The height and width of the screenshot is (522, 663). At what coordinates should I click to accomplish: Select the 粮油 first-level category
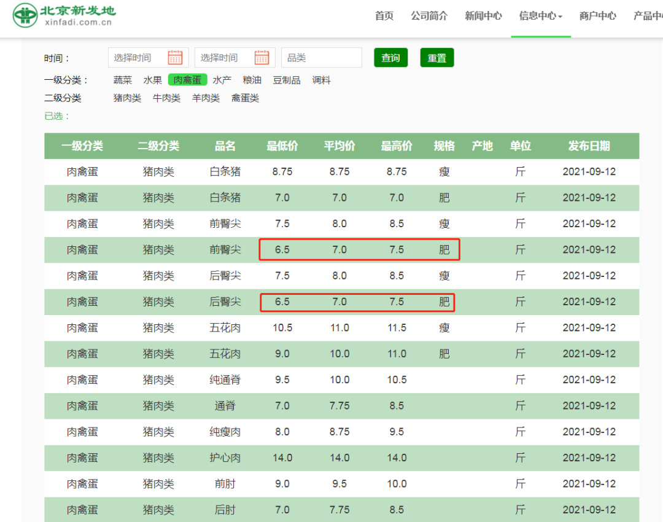point(252,80)
